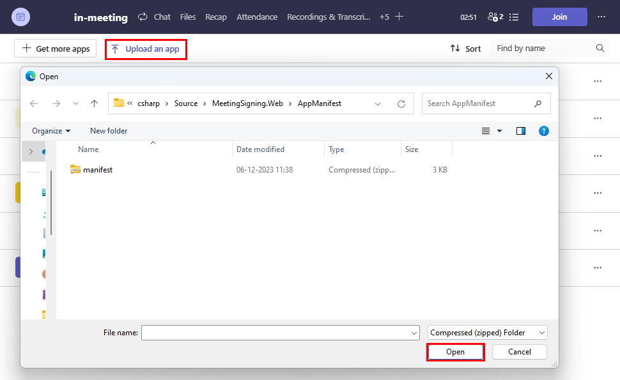This screenshot has width=620, height=380.
Task: Show participants icon with count 2
Action: click(495, 17)
